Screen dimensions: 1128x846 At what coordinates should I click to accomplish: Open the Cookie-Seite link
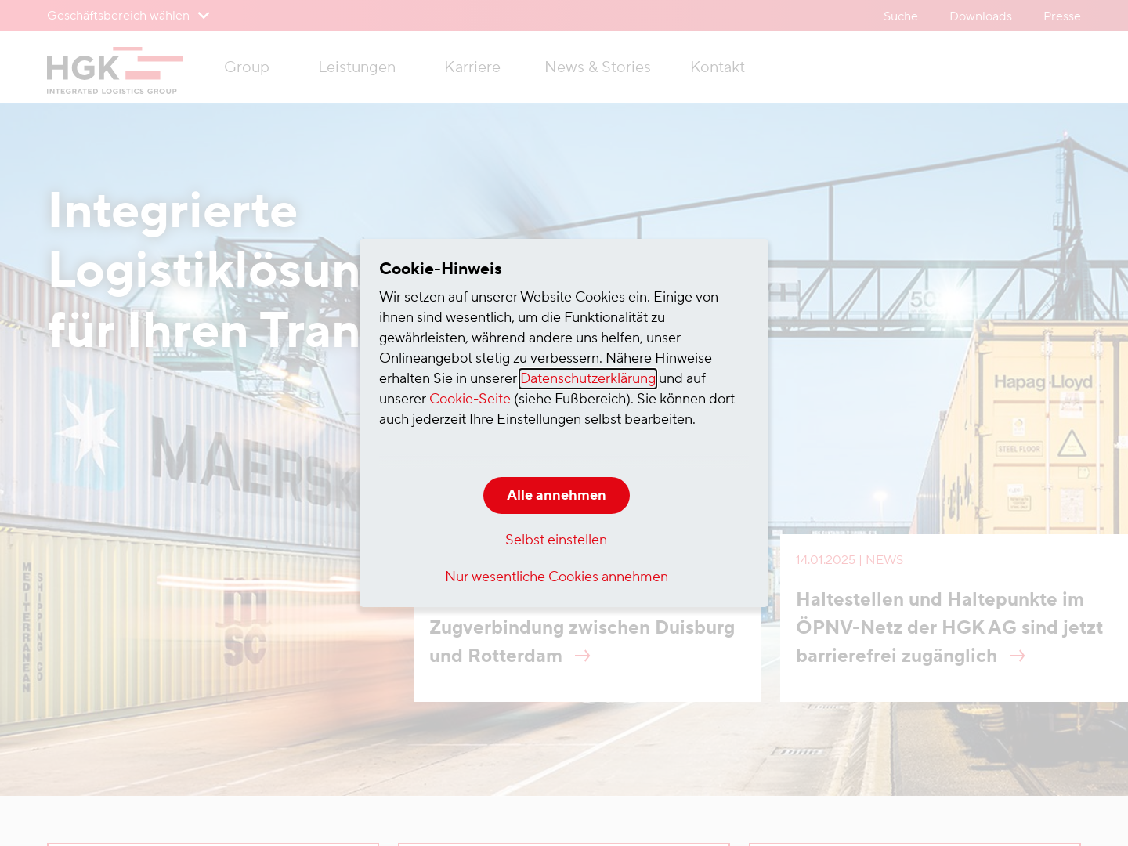click(470, 399)
